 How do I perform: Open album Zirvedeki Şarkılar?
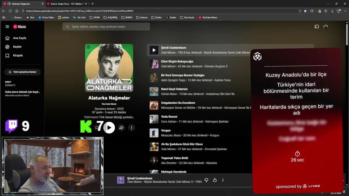pos(216,149)
